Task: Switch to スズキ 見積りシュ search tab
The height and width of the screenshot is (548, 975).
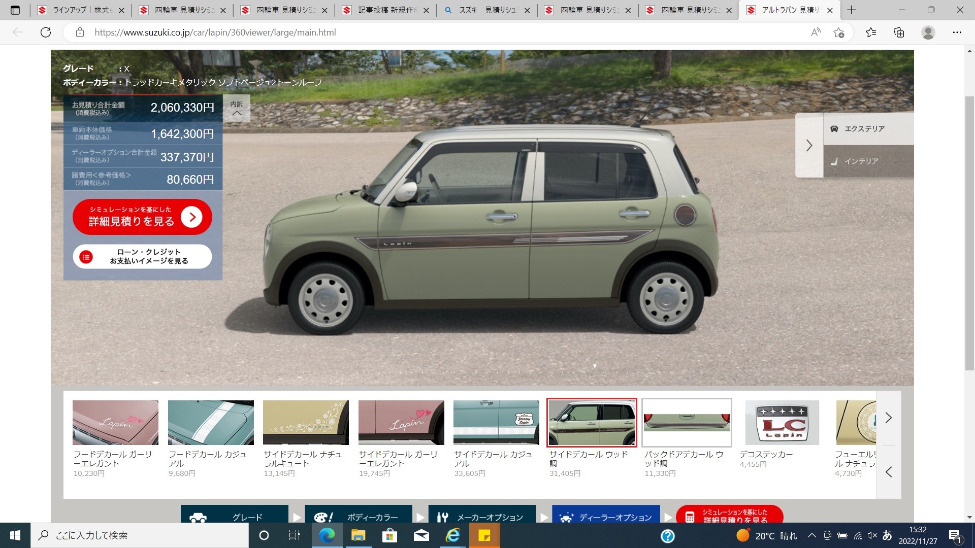Action: point(486,10)
